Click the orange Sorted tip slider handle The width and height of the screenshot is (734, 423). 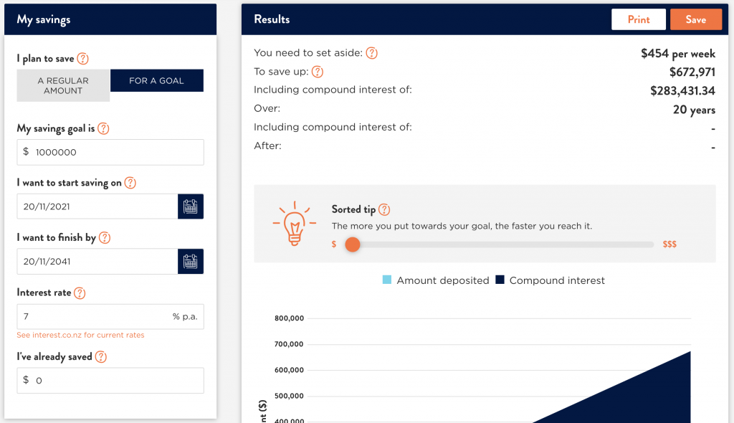[352, 244]
